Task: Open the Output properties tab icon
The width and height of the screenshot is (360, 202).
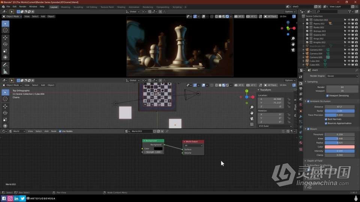Action: 301,89
